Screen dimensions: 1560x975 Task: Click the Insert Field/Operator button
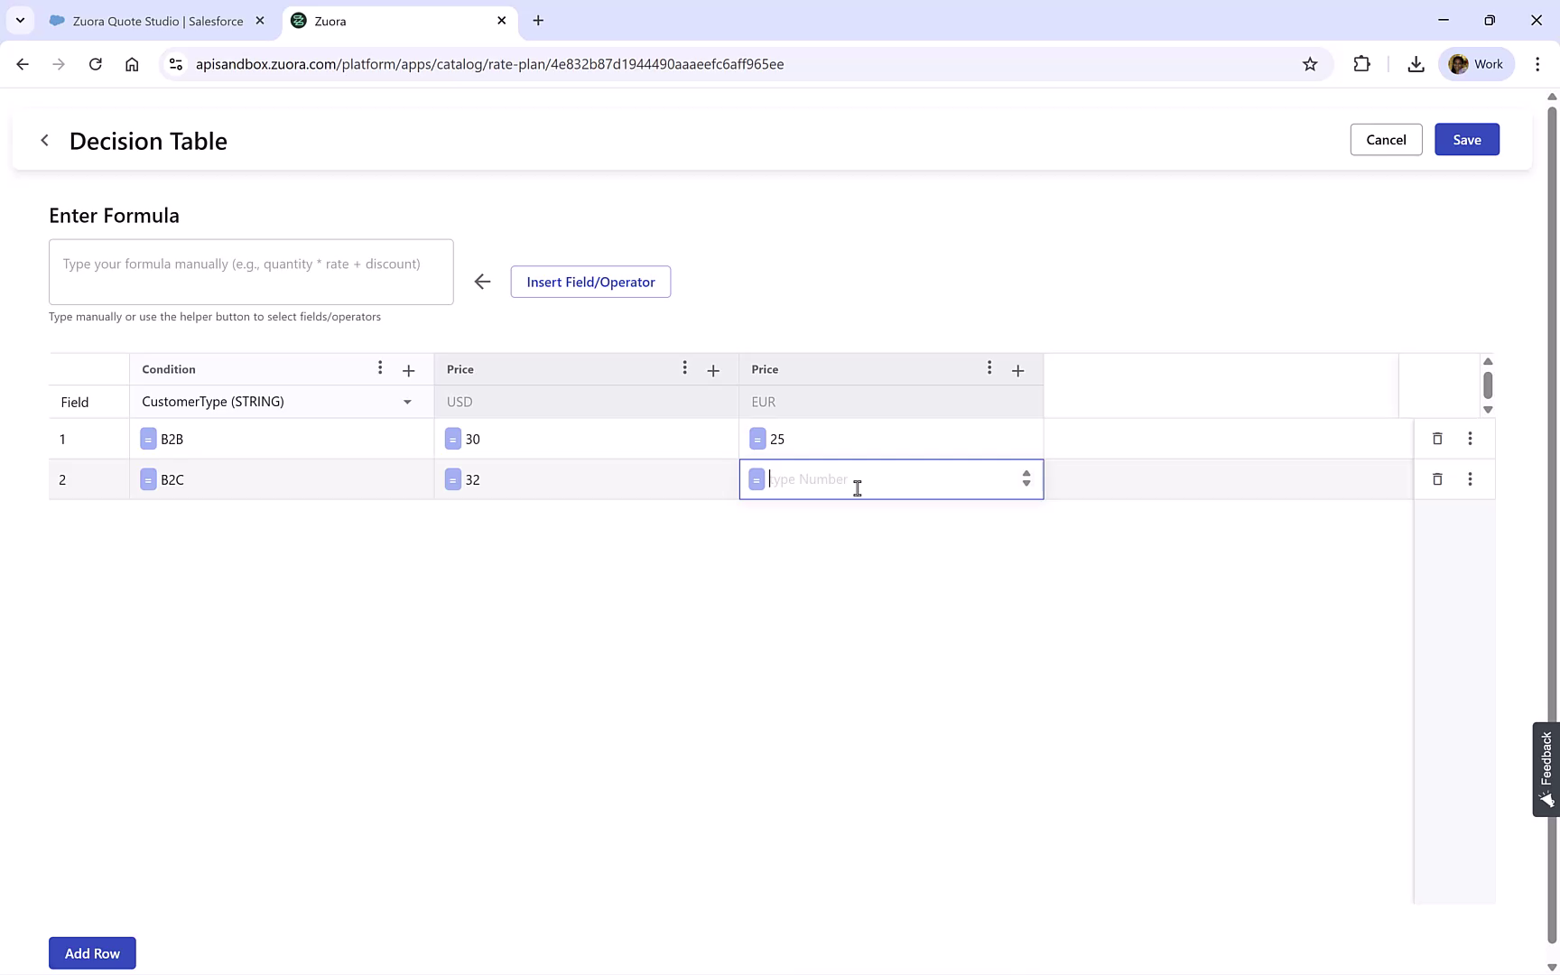click(590, 282)
